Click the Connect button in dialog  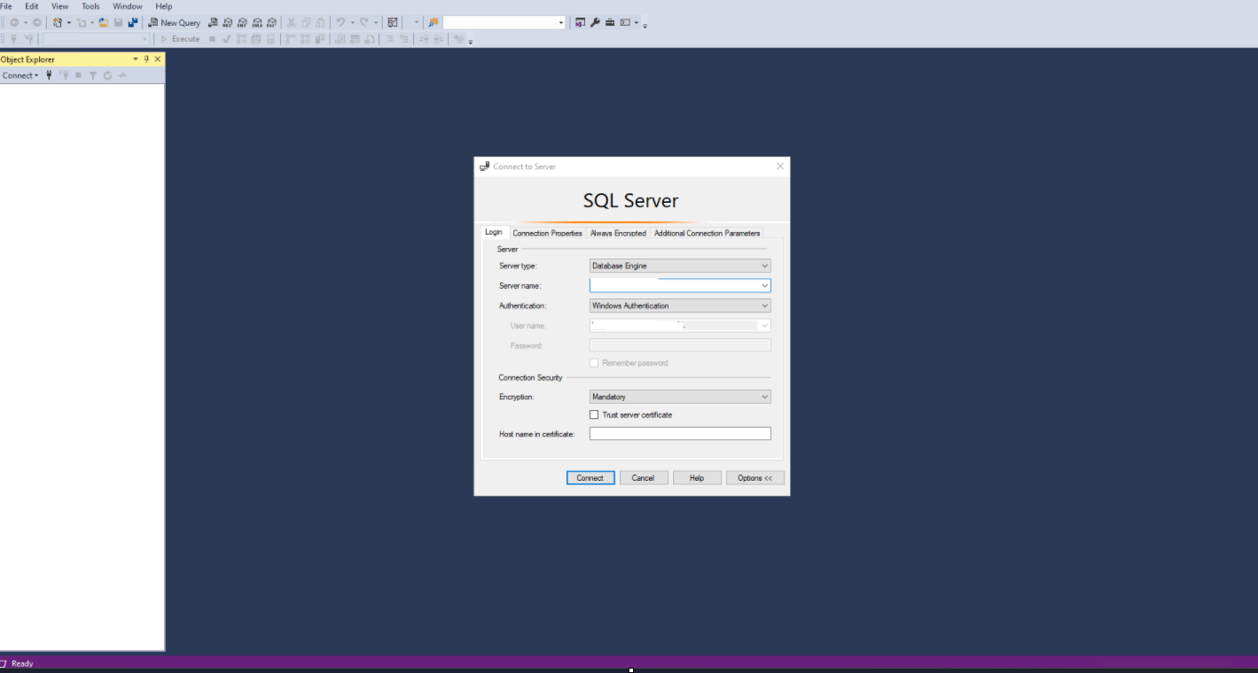[590, 478]
